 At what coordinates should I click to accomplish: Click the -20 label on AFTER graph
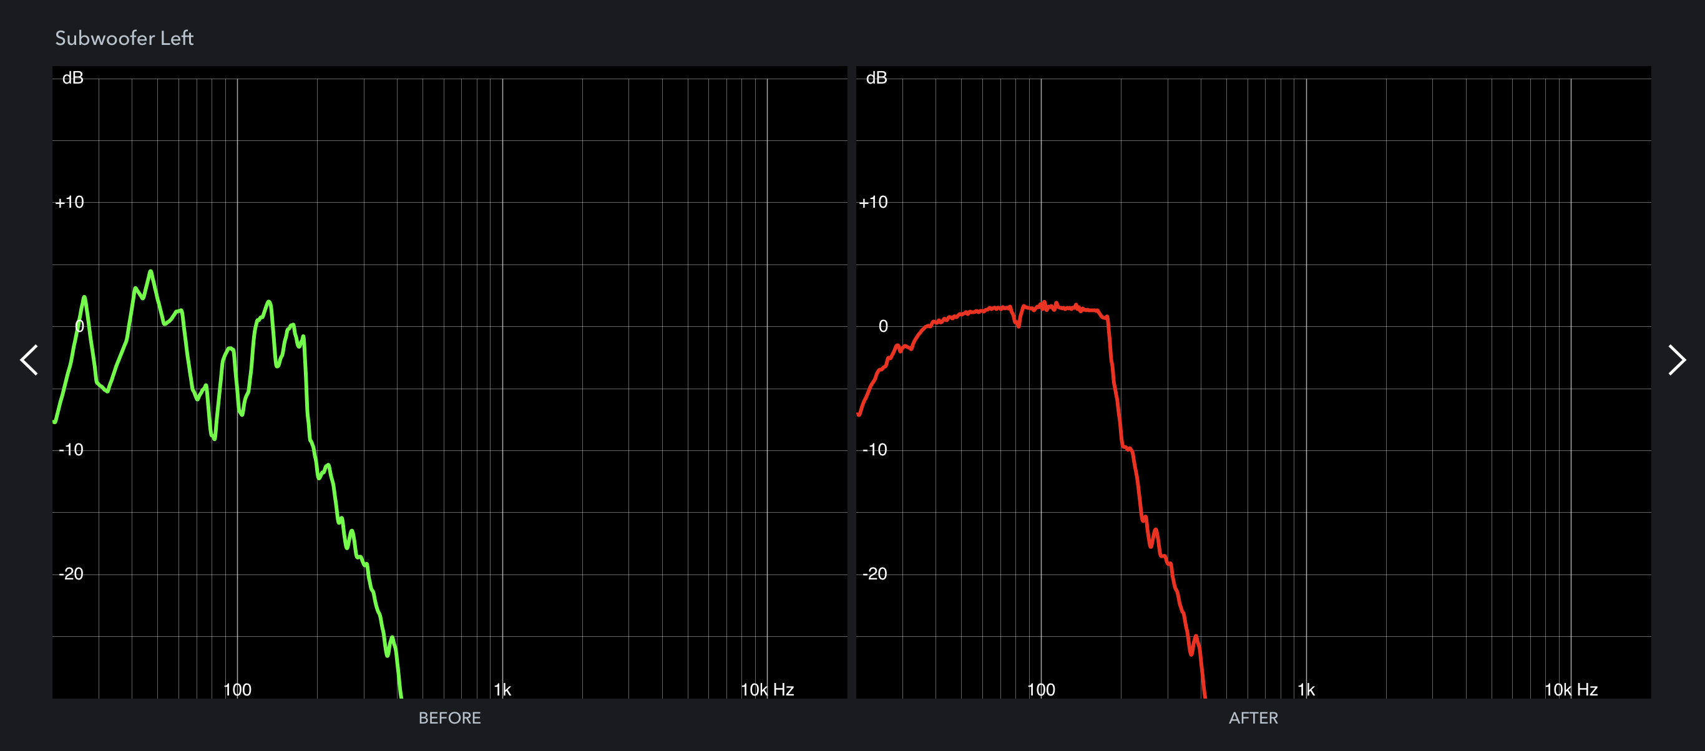[x=874, y=574]
